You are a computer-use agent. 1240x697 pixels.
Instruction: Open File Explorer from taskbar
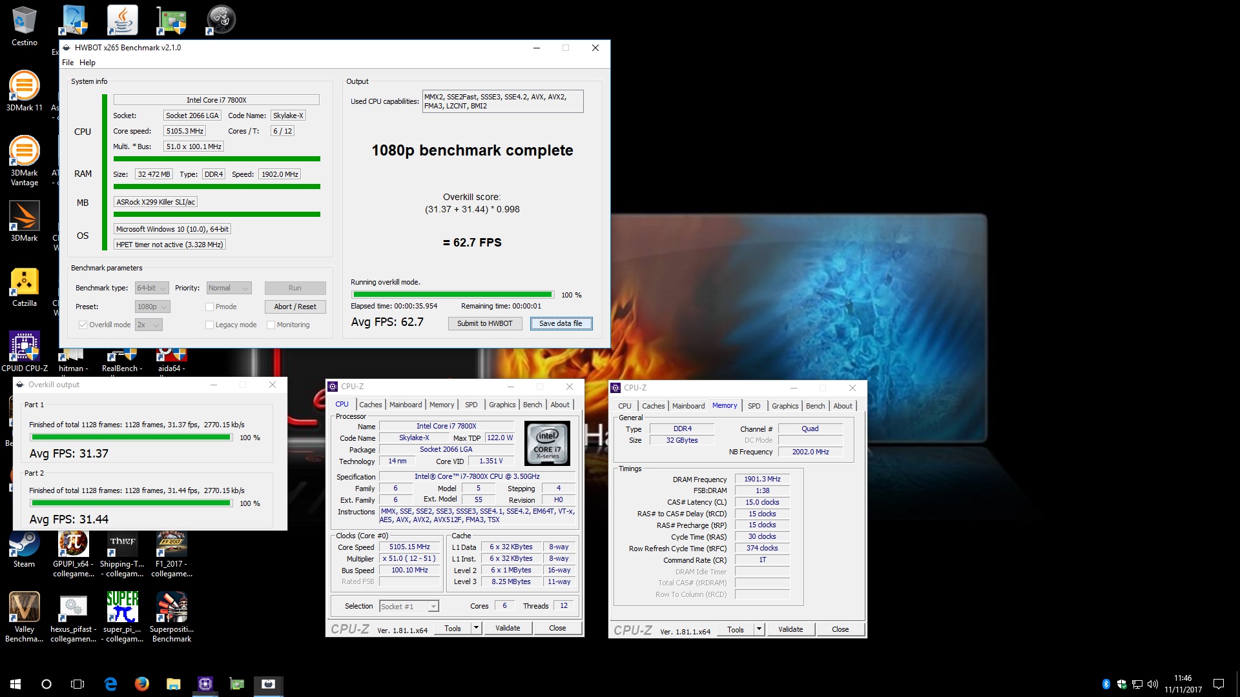[174, 684]
